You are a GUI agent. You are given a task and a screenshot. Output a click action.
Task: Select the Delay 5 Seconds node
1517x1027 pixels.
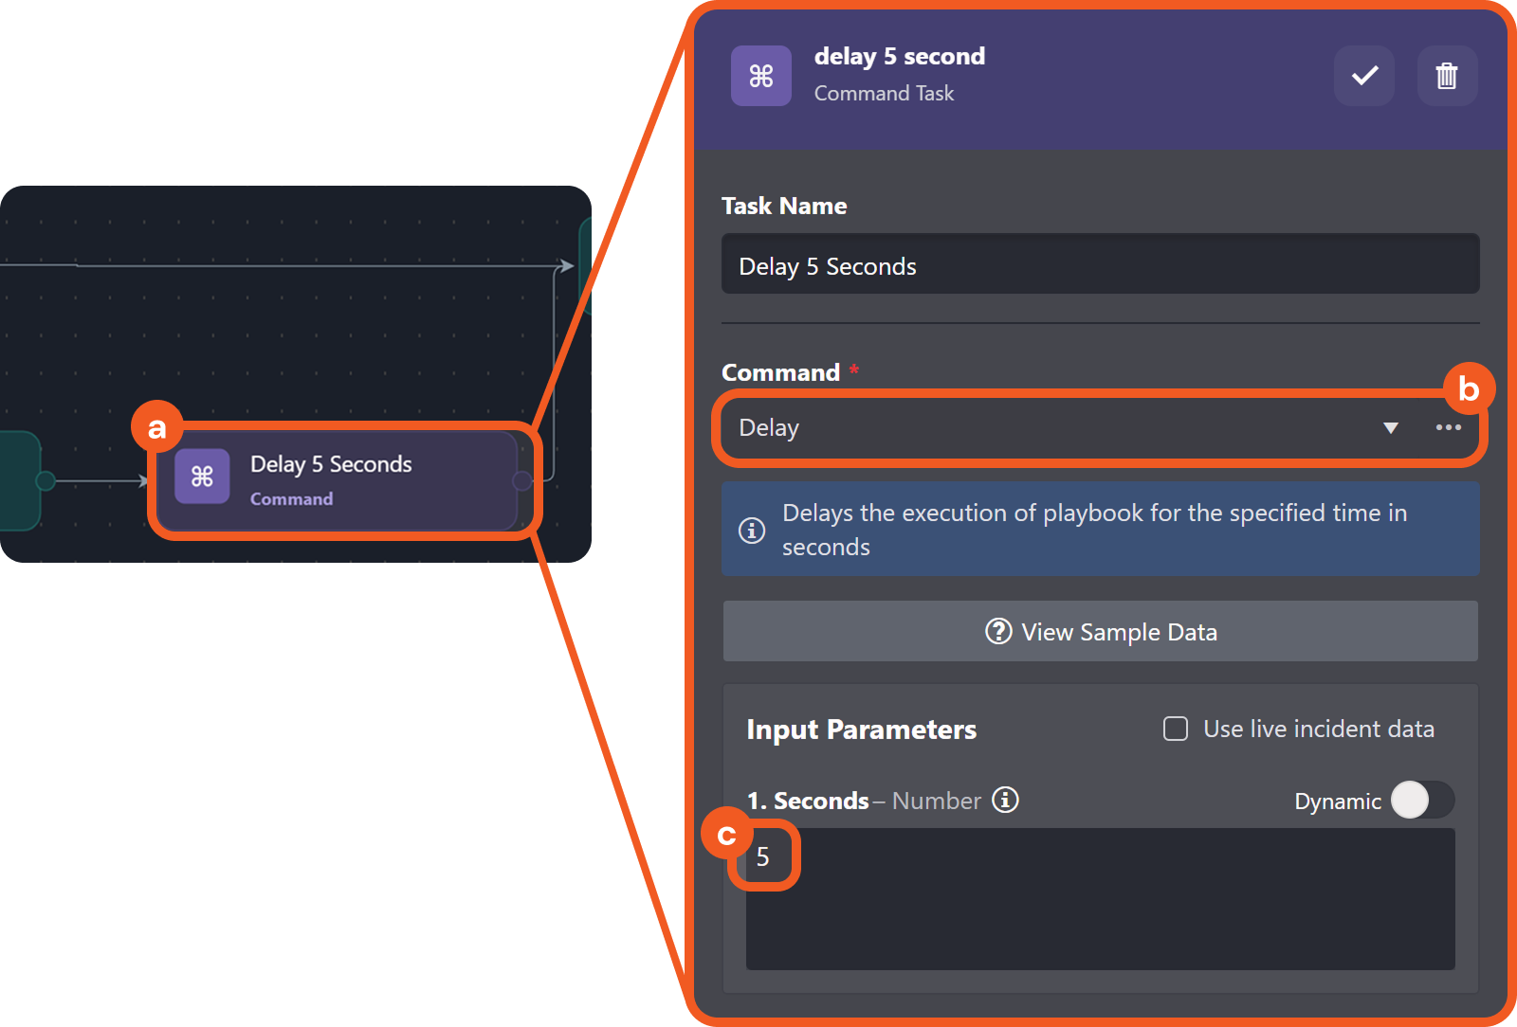pyautogui.click(x=370, y=480)
